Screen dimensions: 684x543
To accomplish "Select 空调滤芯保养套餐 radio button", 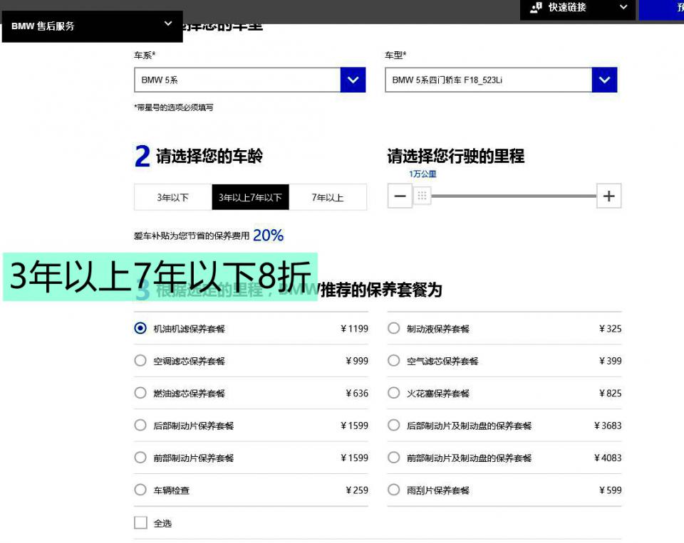I will [x=140, y=360].
